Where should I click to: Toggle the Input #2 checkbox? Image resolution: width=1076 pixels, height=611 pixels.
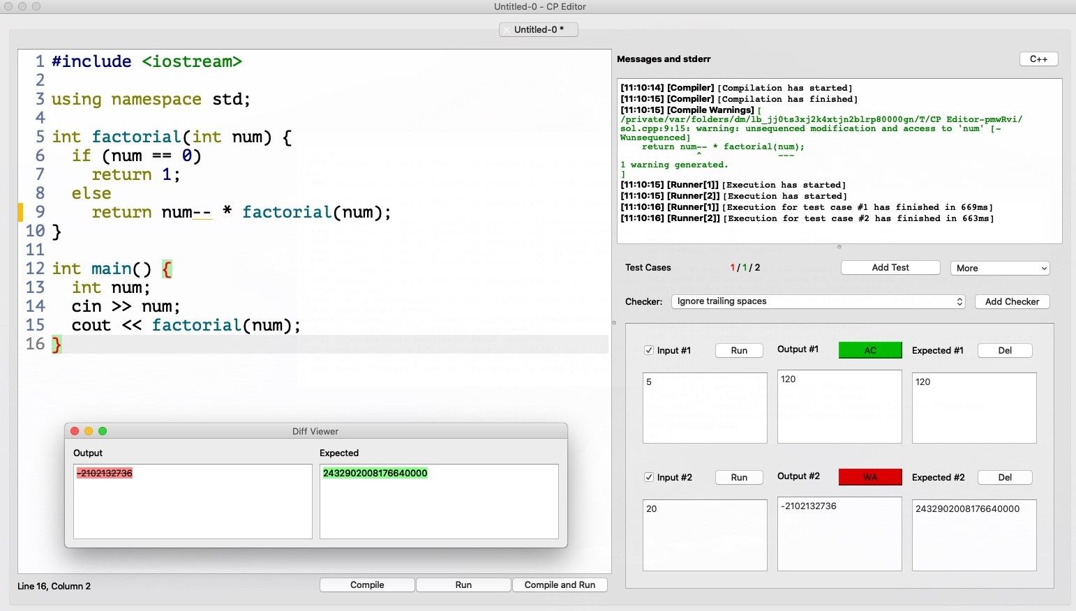click(x=649, y=477)
